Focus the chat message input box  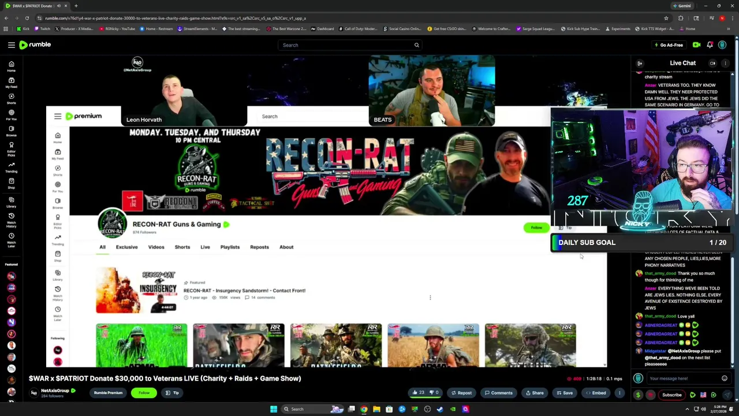click(x=682, y=378)
